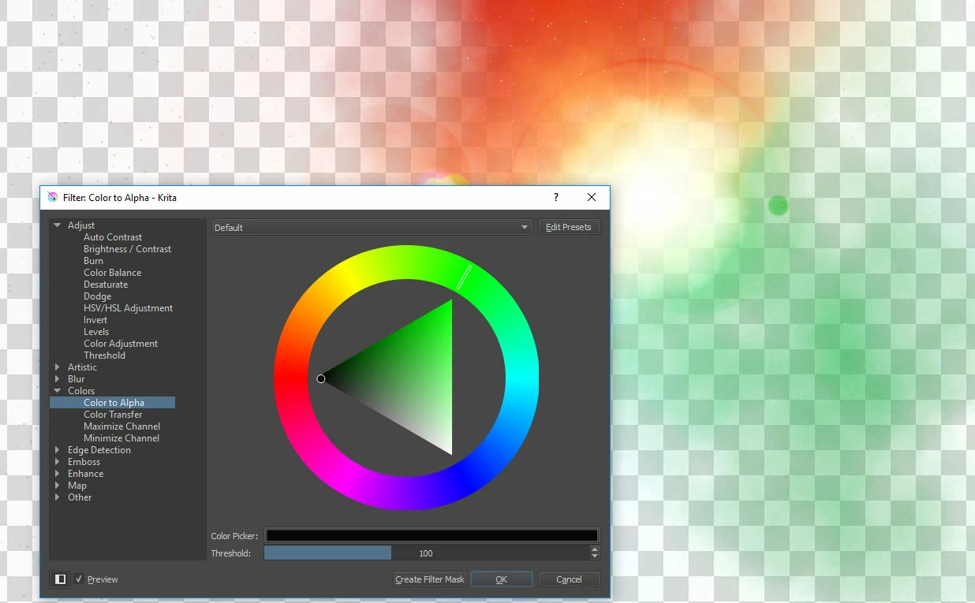Click the black selector dot on the triangle
The image size is (975, 603).
[321, 379]
